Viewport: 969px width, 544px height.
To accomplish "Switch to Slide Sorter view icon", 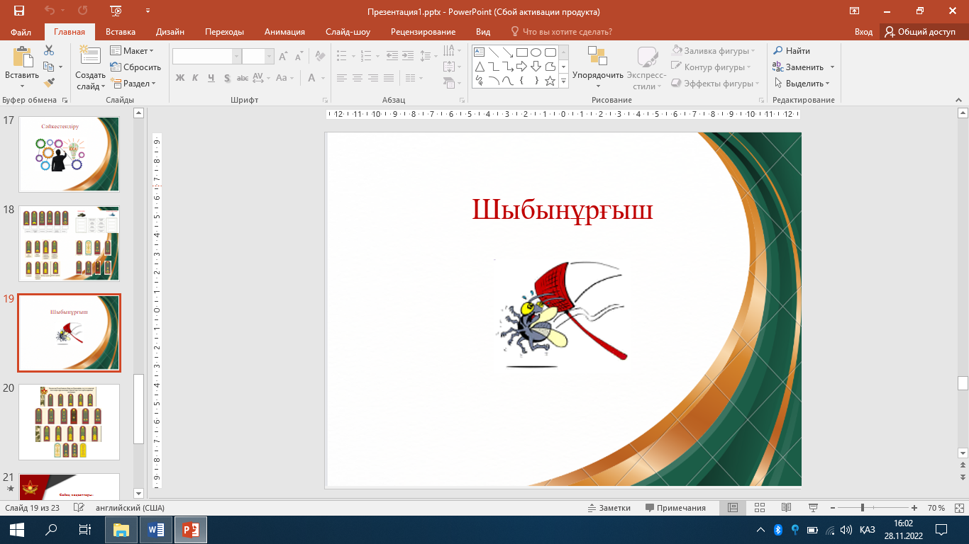I will (760, 508).
